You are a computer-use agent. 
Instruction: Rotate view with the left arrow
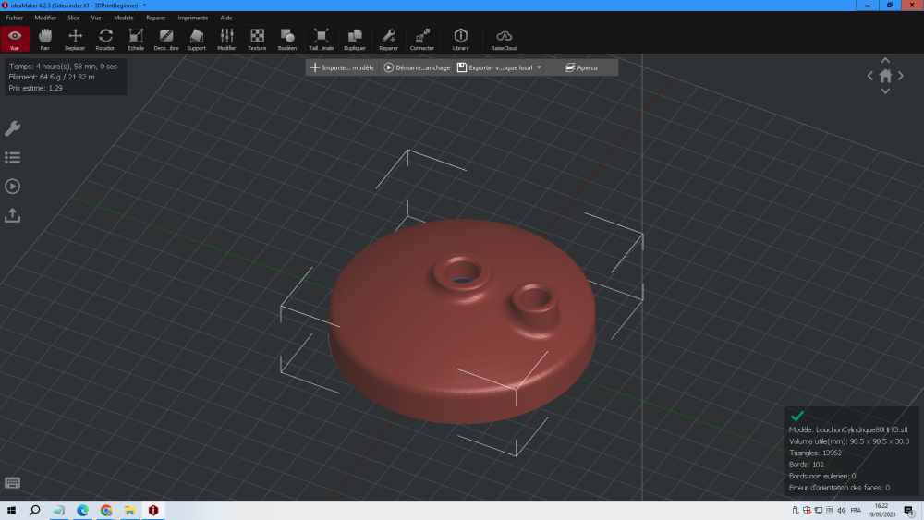click(x=870, y=76)
